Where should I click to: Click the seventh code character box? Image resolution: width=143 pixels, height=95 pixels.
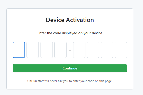pos(107,50)
